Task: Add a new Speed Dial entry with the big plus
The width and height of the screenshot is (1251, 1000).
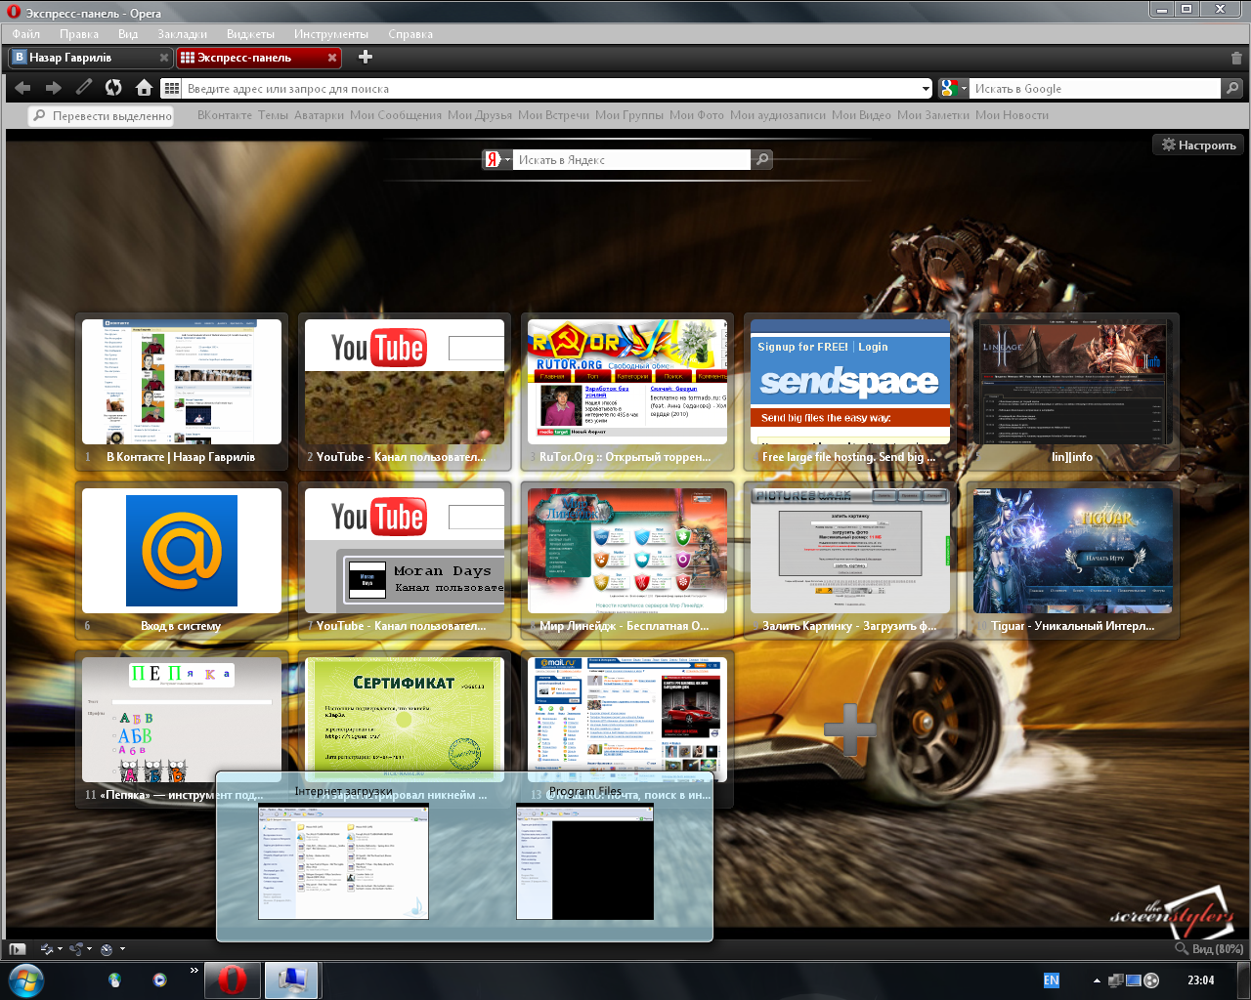Action: tap(849, 729)
